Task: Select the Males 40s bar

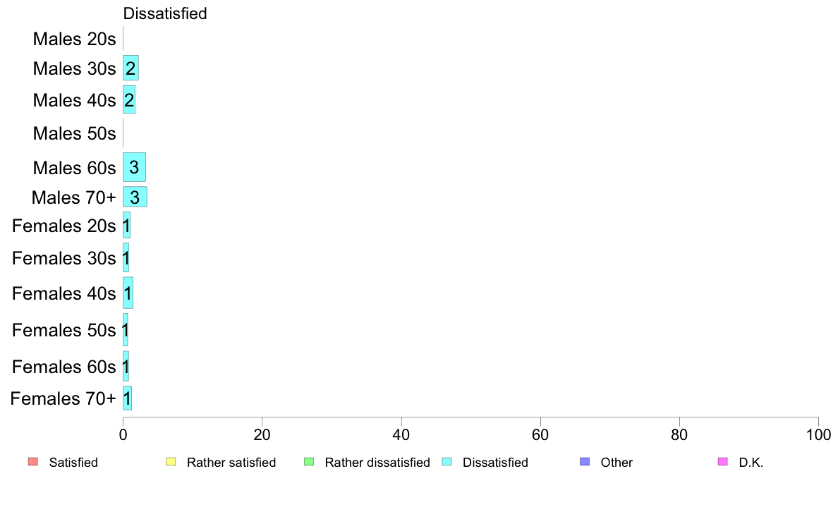Action: (x=129, y=99)
